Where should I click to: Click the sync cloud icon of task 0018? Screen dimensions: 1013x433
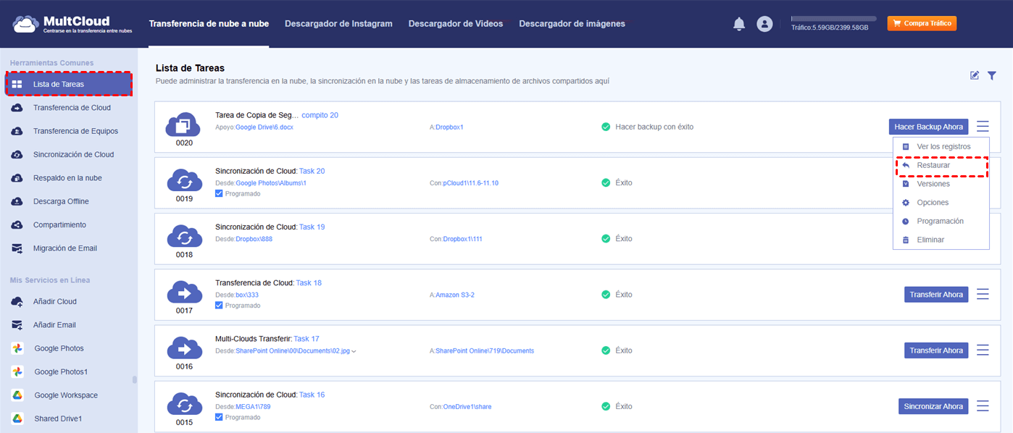[x=184, y=236]
